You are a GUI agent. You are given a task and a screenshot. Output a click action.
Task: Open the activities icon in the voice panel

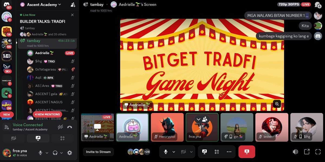(x=62, y=138)
